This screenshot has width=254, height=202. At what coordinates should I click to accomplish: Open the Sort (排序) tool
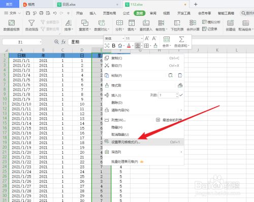68,25
